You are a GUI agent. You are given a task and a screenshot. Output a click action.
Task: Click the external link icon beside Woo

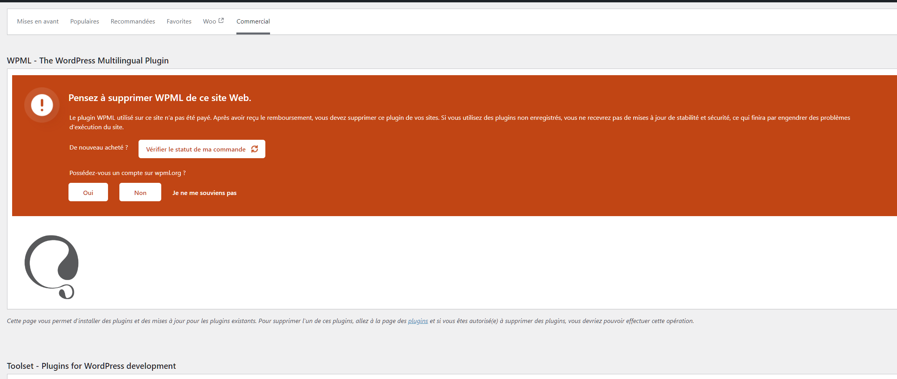pos(221,20)
